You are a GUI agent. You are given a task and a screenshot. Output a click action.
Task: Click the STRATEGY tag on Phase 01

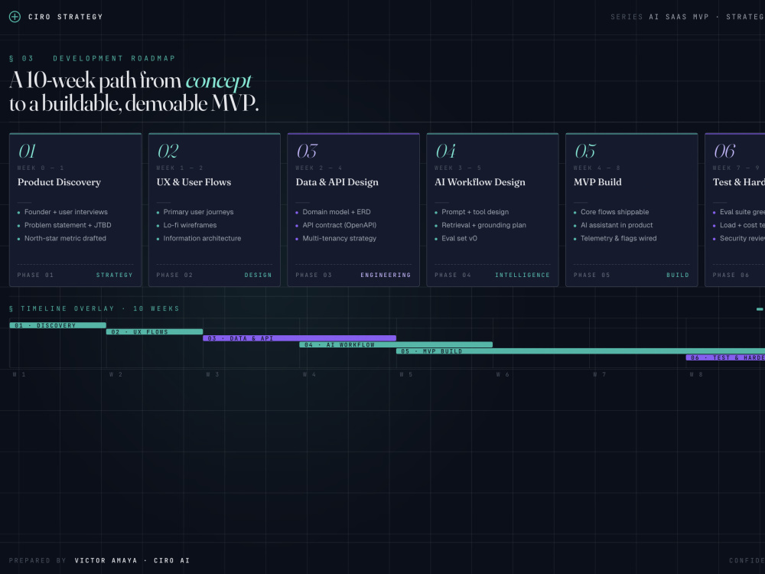point(114,276)
